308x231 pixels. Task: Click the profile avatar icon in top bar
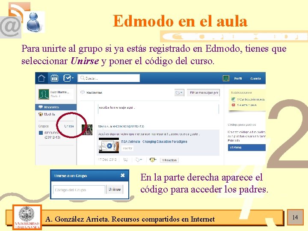[x=226, y=78]
